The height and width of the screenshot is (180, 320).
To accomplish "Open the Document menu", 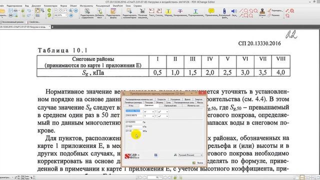I will [36, 6].
